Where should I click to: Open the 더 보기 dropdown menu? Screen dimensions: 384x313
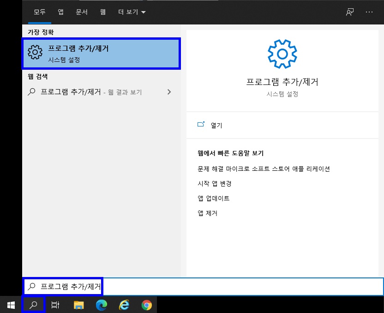coord(132,12)
